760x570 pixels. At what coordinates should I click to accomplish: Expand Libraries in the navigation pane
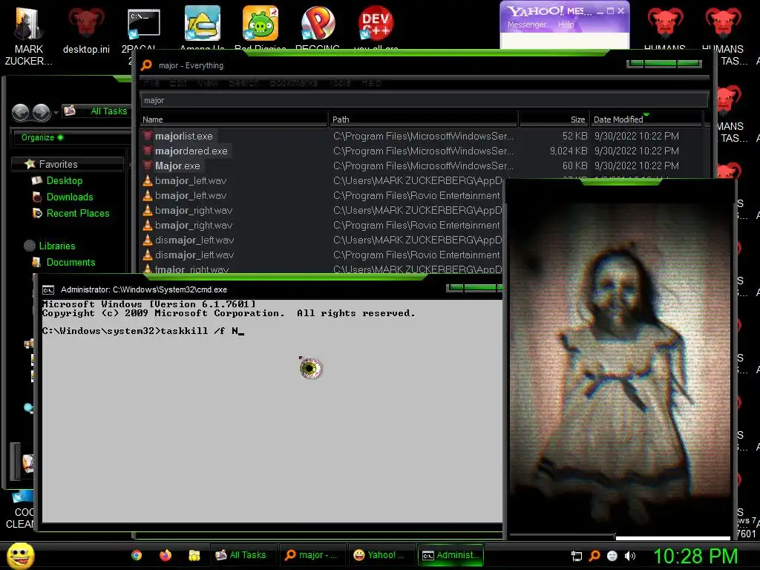tap(56, 246)
